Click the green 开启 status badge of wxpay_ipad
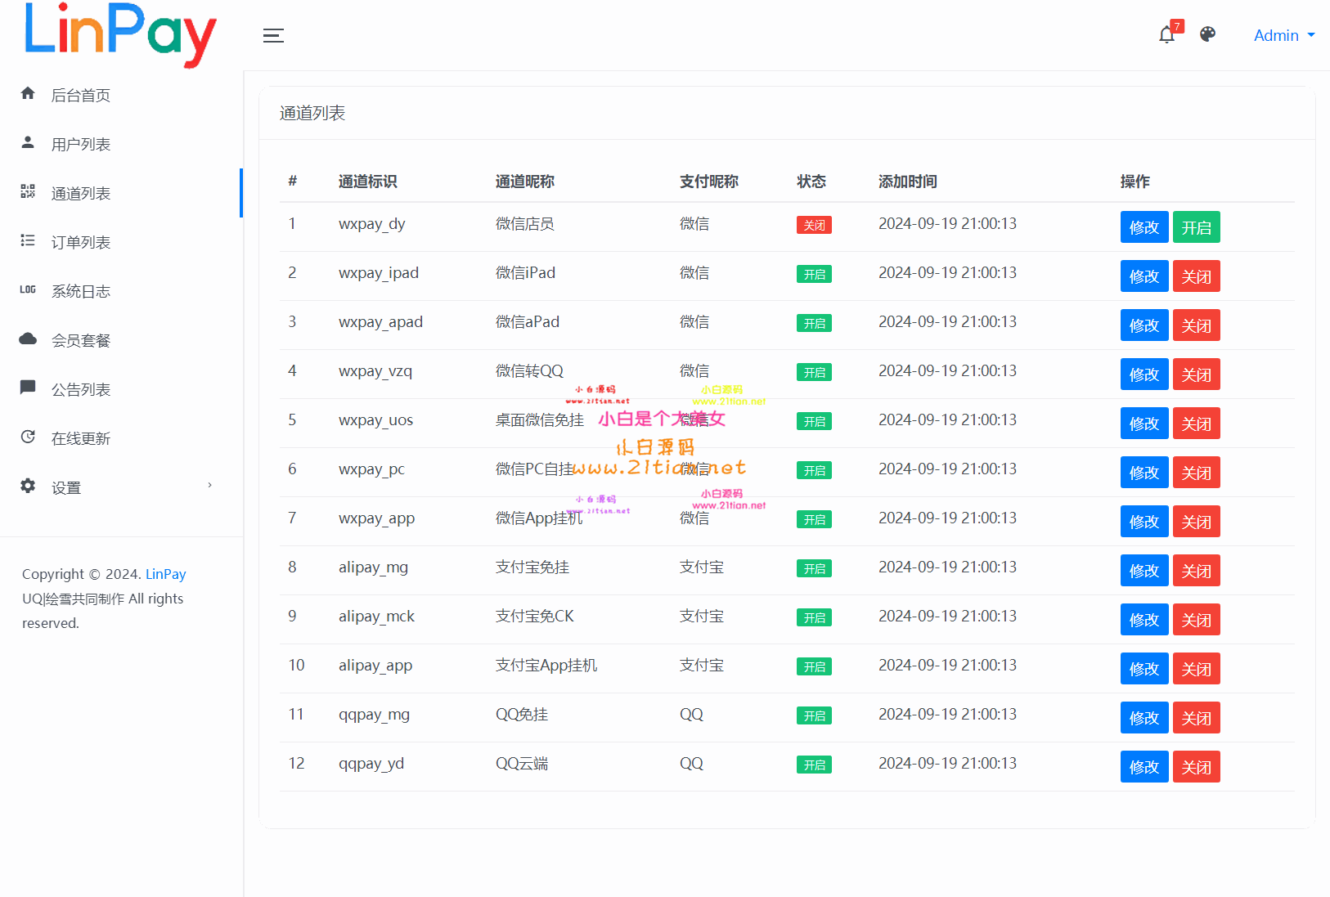 click(x=814, y=275)
